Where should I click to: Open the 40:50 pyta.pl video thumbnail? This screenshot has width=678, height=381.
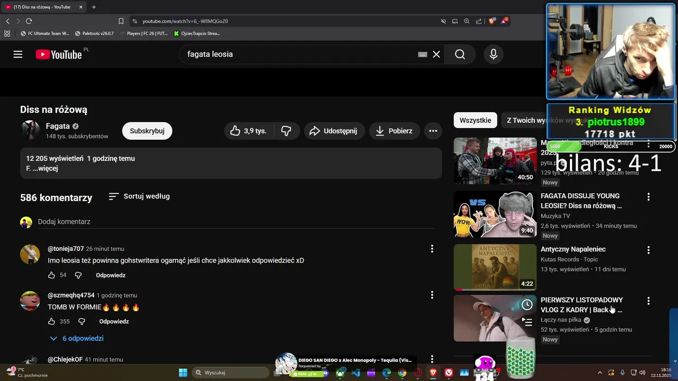495,161
